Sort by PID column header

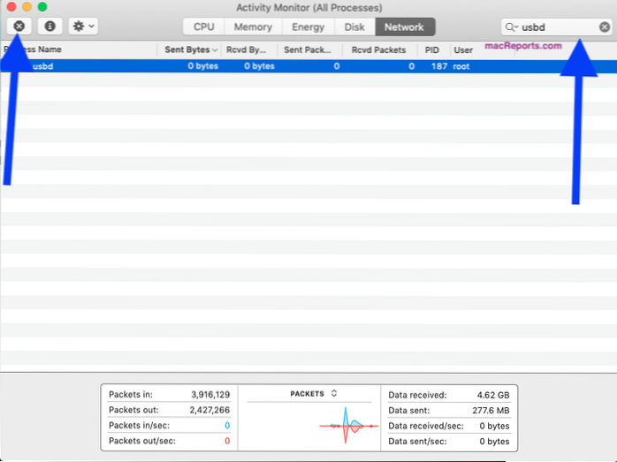431,50
